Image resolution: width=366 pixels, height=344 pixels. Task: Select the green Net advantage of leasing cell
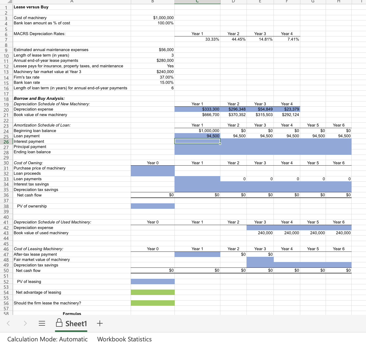[152, 292]
